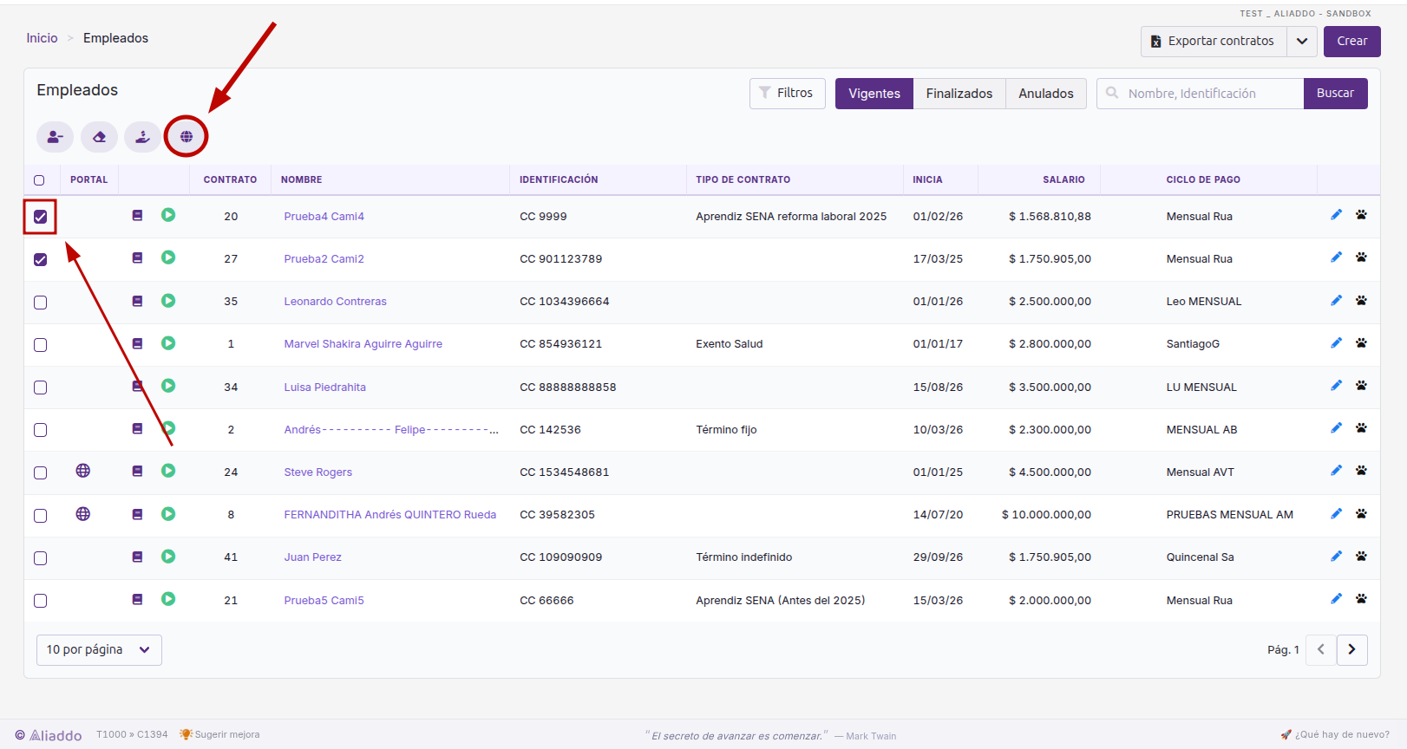Click the paw icon for Prueba2 Cami2 row

pos(1361,257)
